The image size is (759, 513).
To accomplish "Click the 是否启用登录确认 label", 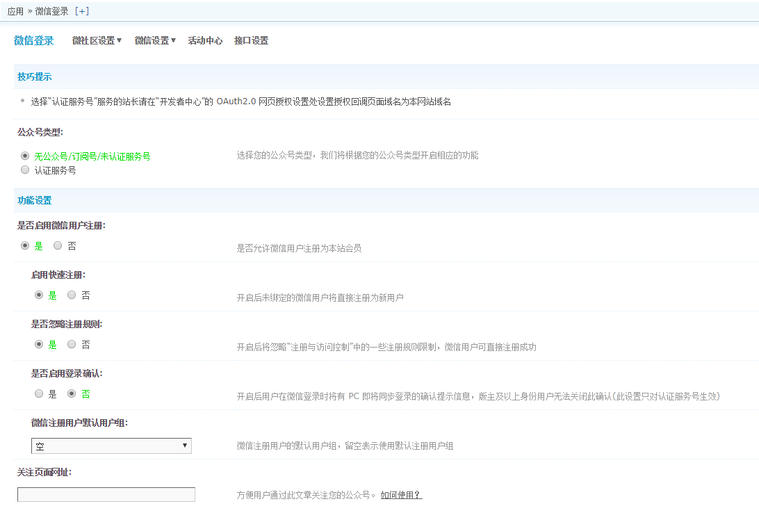I will (x=67, y=373).
